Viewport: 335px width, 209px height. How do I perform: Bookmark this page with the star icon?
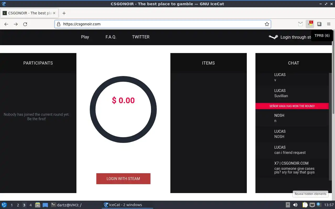point(267,24)
